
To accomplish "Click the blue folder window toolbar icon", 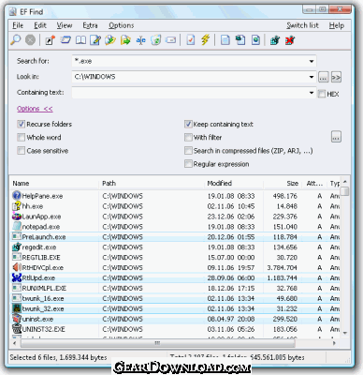I will pyautogui.click(x=65, y=40).
